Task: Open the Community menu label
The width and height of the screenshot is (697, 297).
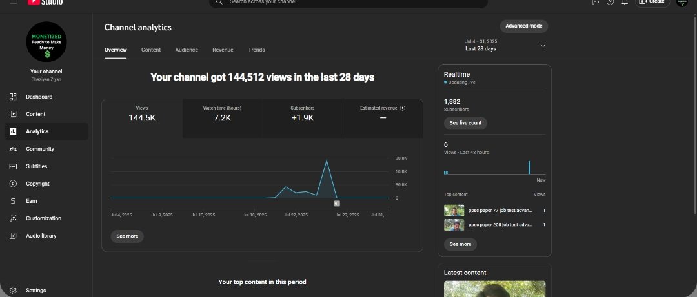Action: [x=40, y=149]
